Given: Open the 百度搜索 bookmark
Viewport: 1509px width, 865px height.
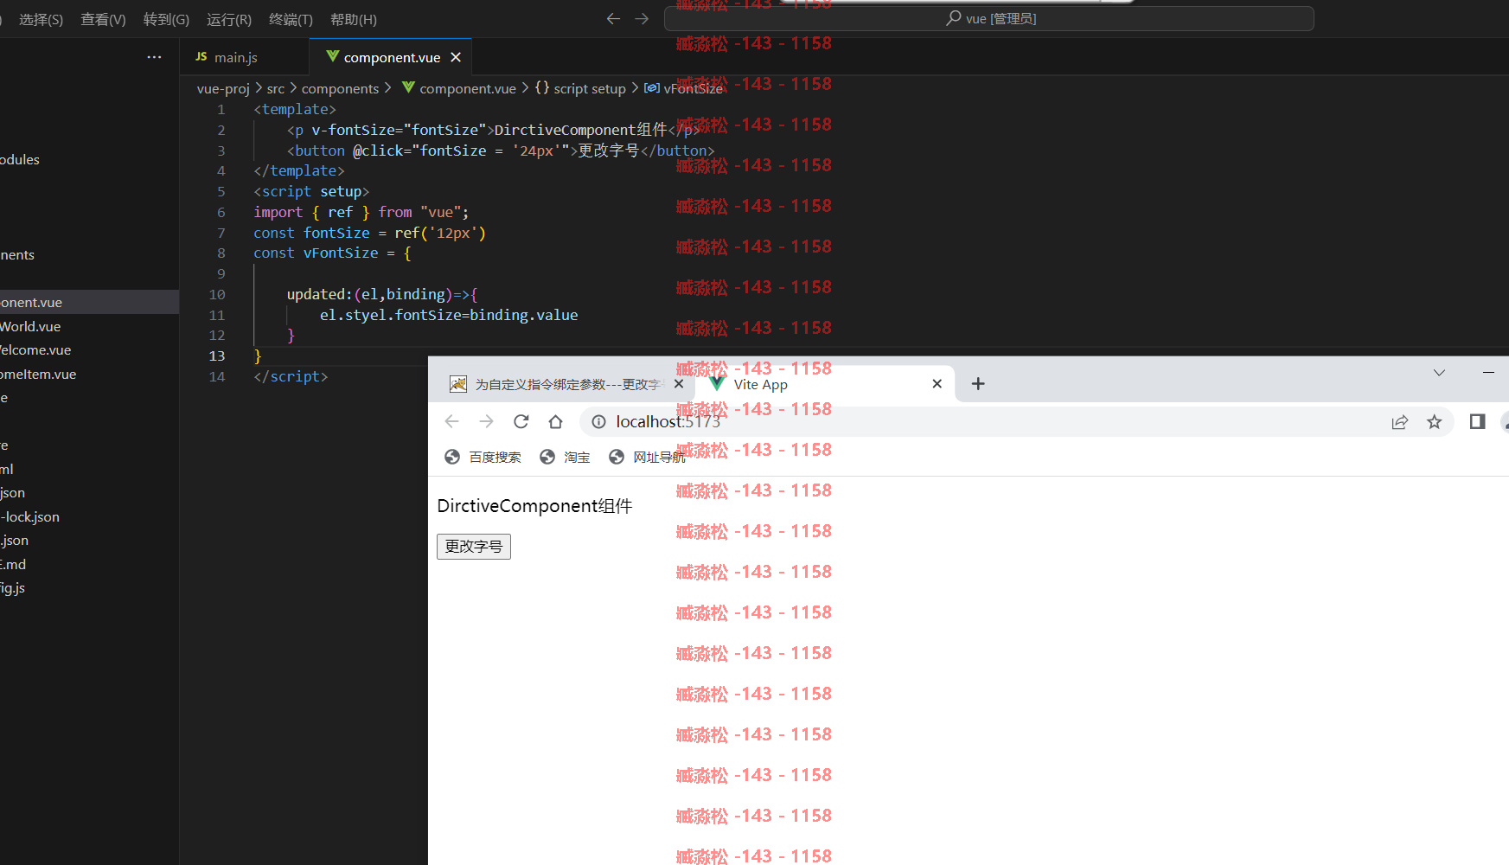Looking at the screenshot, I should [483, 457].
